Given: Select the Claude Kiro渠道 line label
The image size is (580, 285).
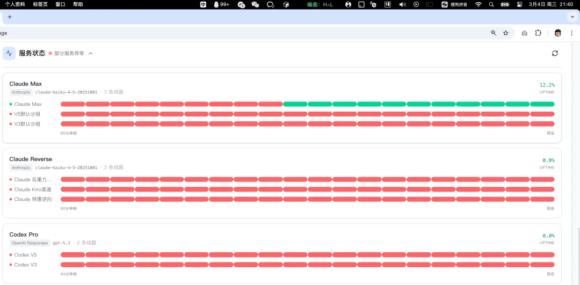Looking at the screenshot, I should pos(33,189).
